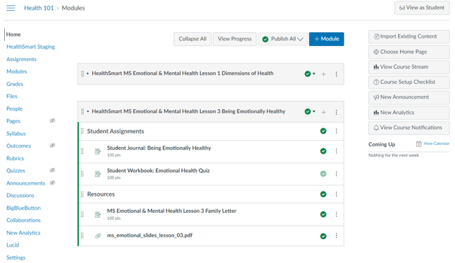Open publish dropdown for Lesson 1 module

[310, 74]
